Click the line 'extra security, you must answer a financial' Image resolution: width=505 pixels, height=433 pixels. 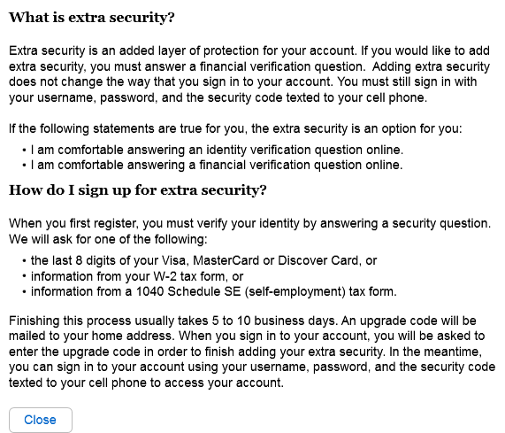pos(249,66)
